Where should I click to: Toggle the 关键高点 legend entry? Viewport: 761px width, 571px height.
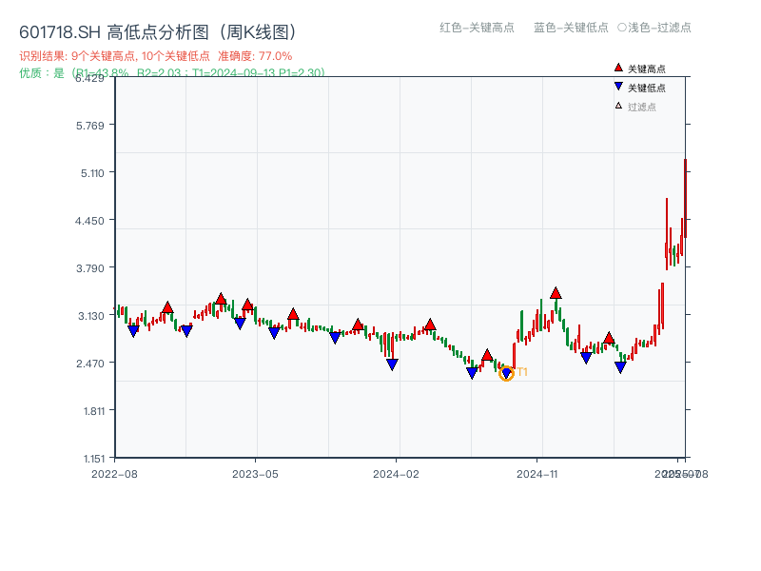click(x=639, y=69)
